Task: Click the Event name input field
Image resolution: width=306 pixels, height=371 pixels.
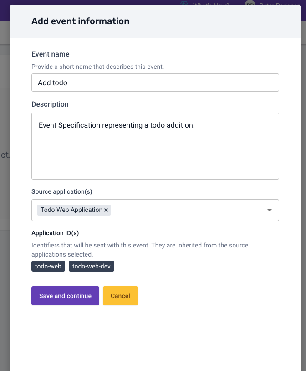Action: click(x=155, y=82)
